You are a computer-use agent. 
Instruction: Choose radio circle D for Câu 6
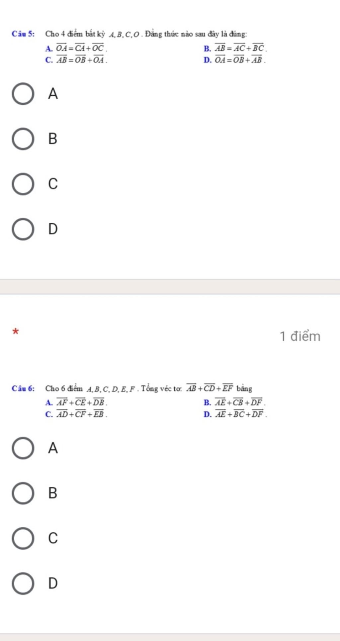click(x=23, y=584)
